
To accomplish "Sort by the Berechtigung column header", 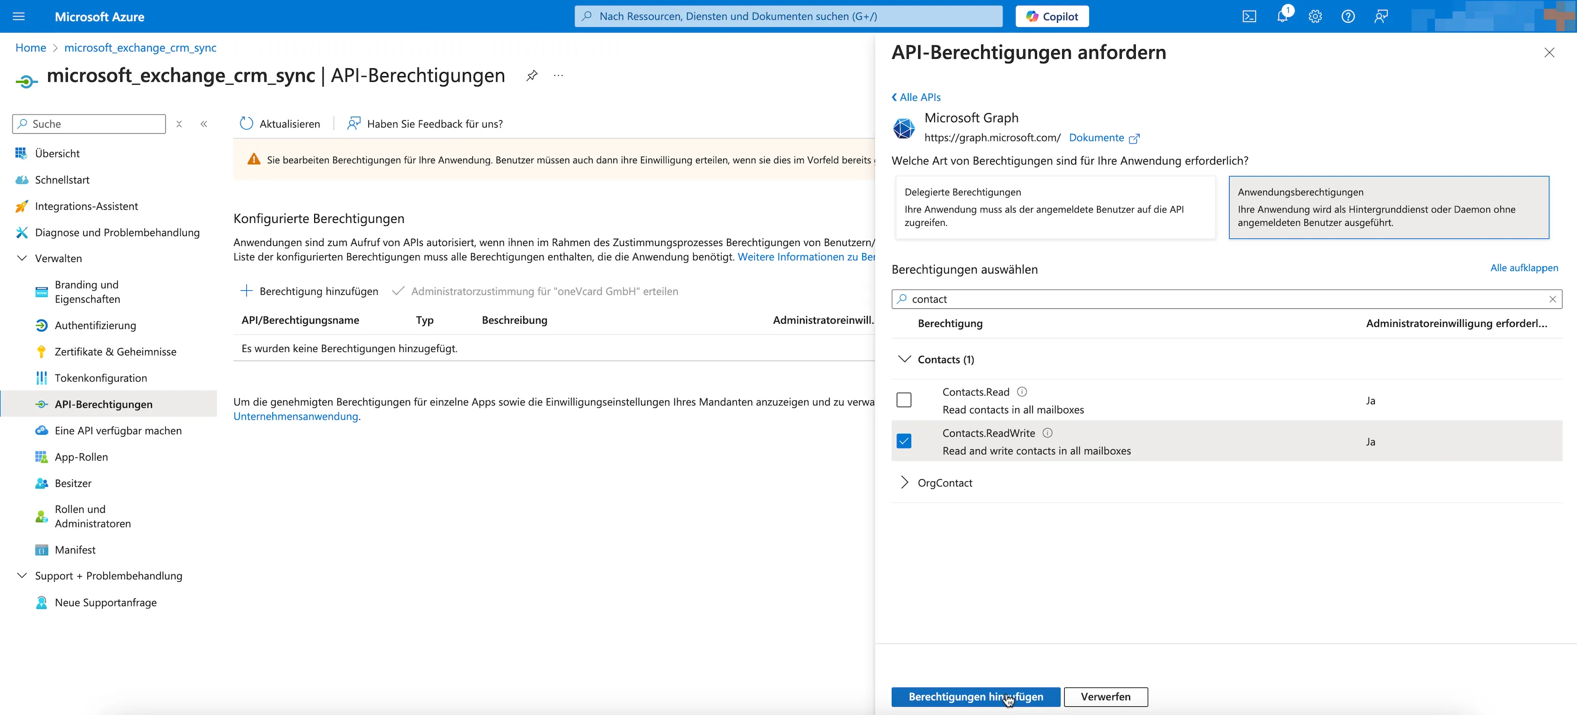I will 950,323.
